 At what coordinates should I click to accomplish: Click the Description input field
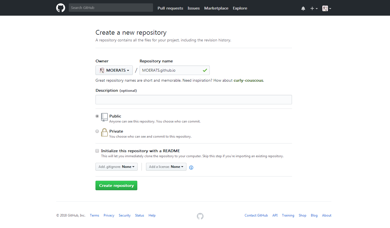point(194,100)
